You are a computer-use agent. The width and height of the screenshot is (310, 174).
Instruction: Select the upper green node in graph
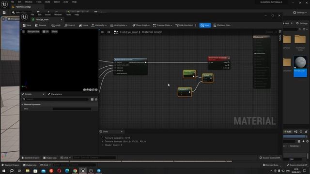point(189,74)
